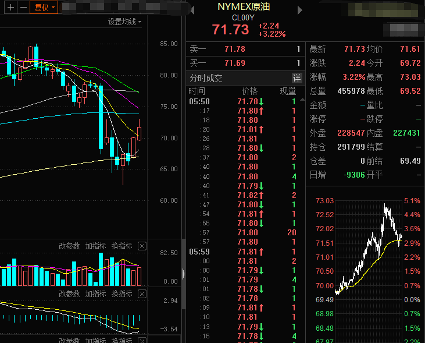Image resolution: width=425 pixels, height=343 pixels.
Task: Click the 85.00 price axis label
Action: 169,44
